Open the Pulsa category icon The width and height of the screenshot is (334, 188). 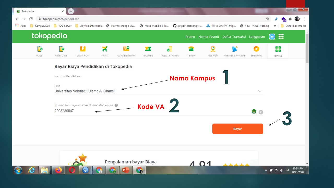[39, 49]
